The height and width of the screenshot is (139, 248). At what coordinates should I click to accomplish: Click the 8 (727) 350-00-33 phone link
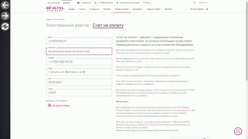pos(151,125)
